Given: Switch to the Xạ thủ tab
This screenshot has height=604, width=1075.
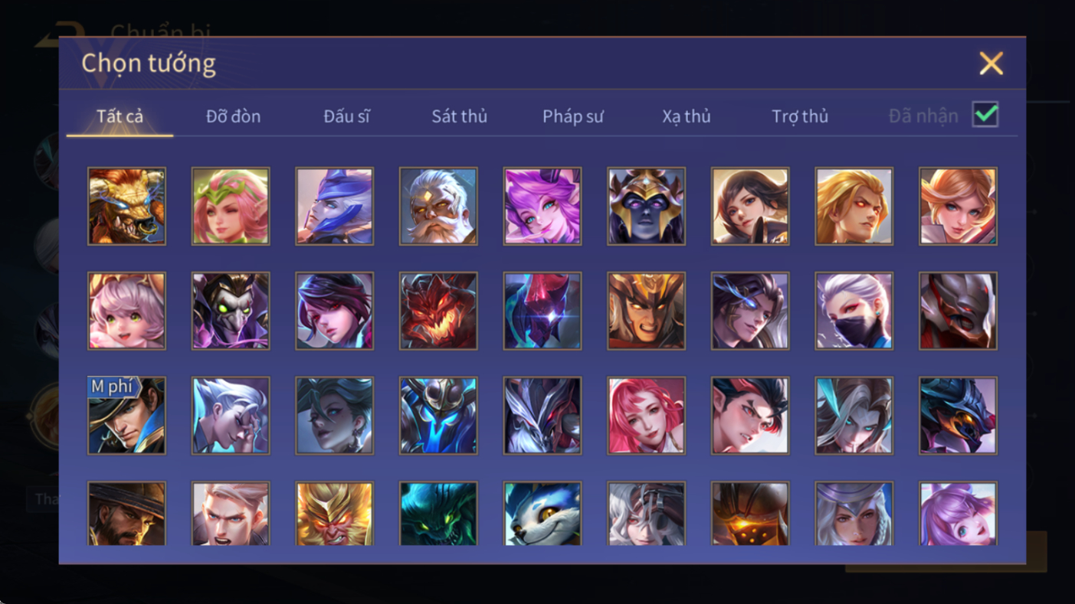Looking at the screenshot, I should coord(687,116).
